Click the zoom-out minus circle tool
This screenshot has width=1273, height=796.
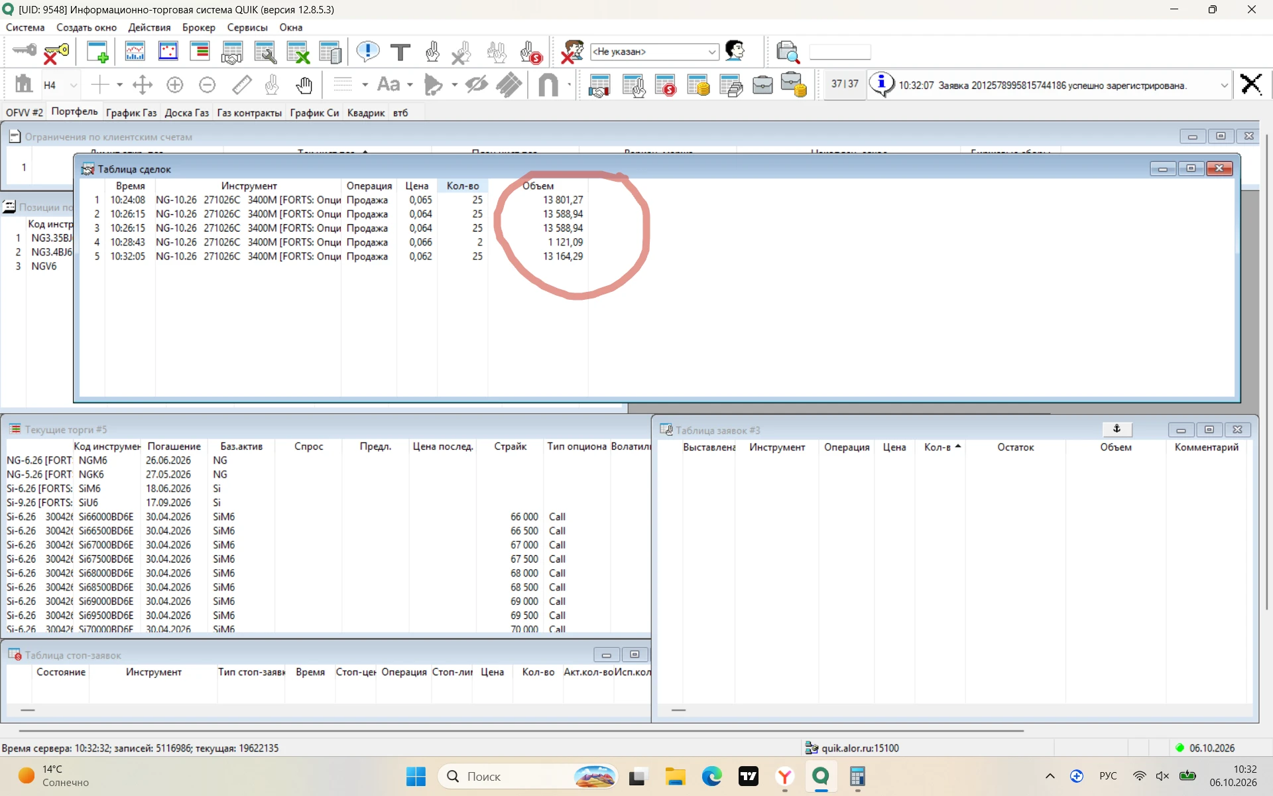click(208, 85)
